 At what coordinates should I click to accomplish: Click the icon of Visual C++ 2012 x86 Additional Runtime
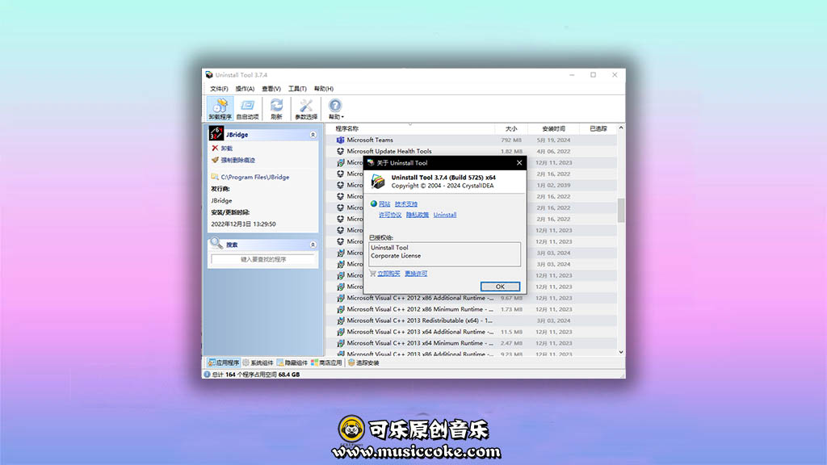click(x=340, y=298)
